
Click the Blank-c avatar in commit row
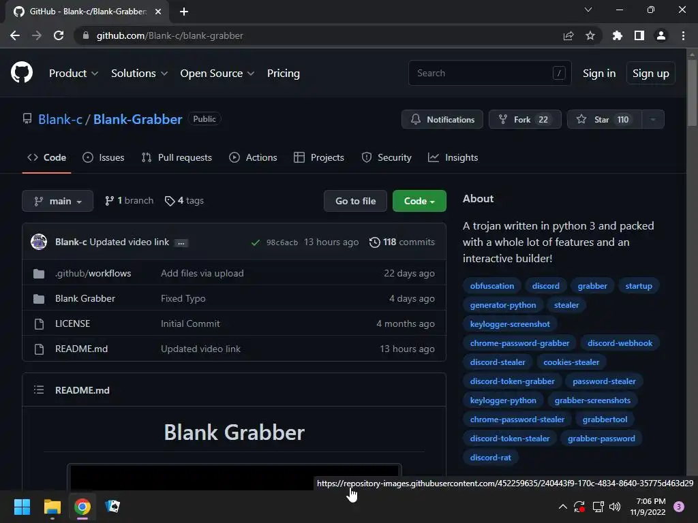[39, 242]
